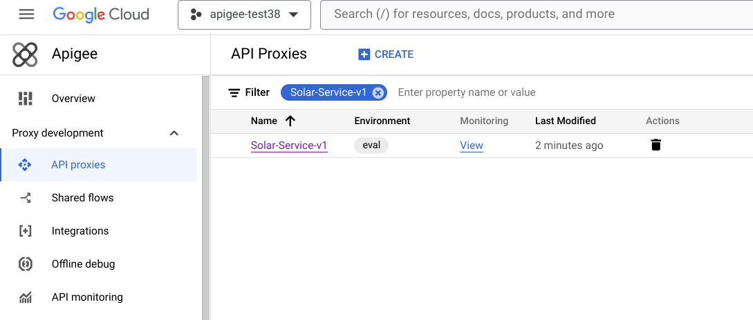
Task: Click the API proxies sidebar icon
Action: pos(24,165)
